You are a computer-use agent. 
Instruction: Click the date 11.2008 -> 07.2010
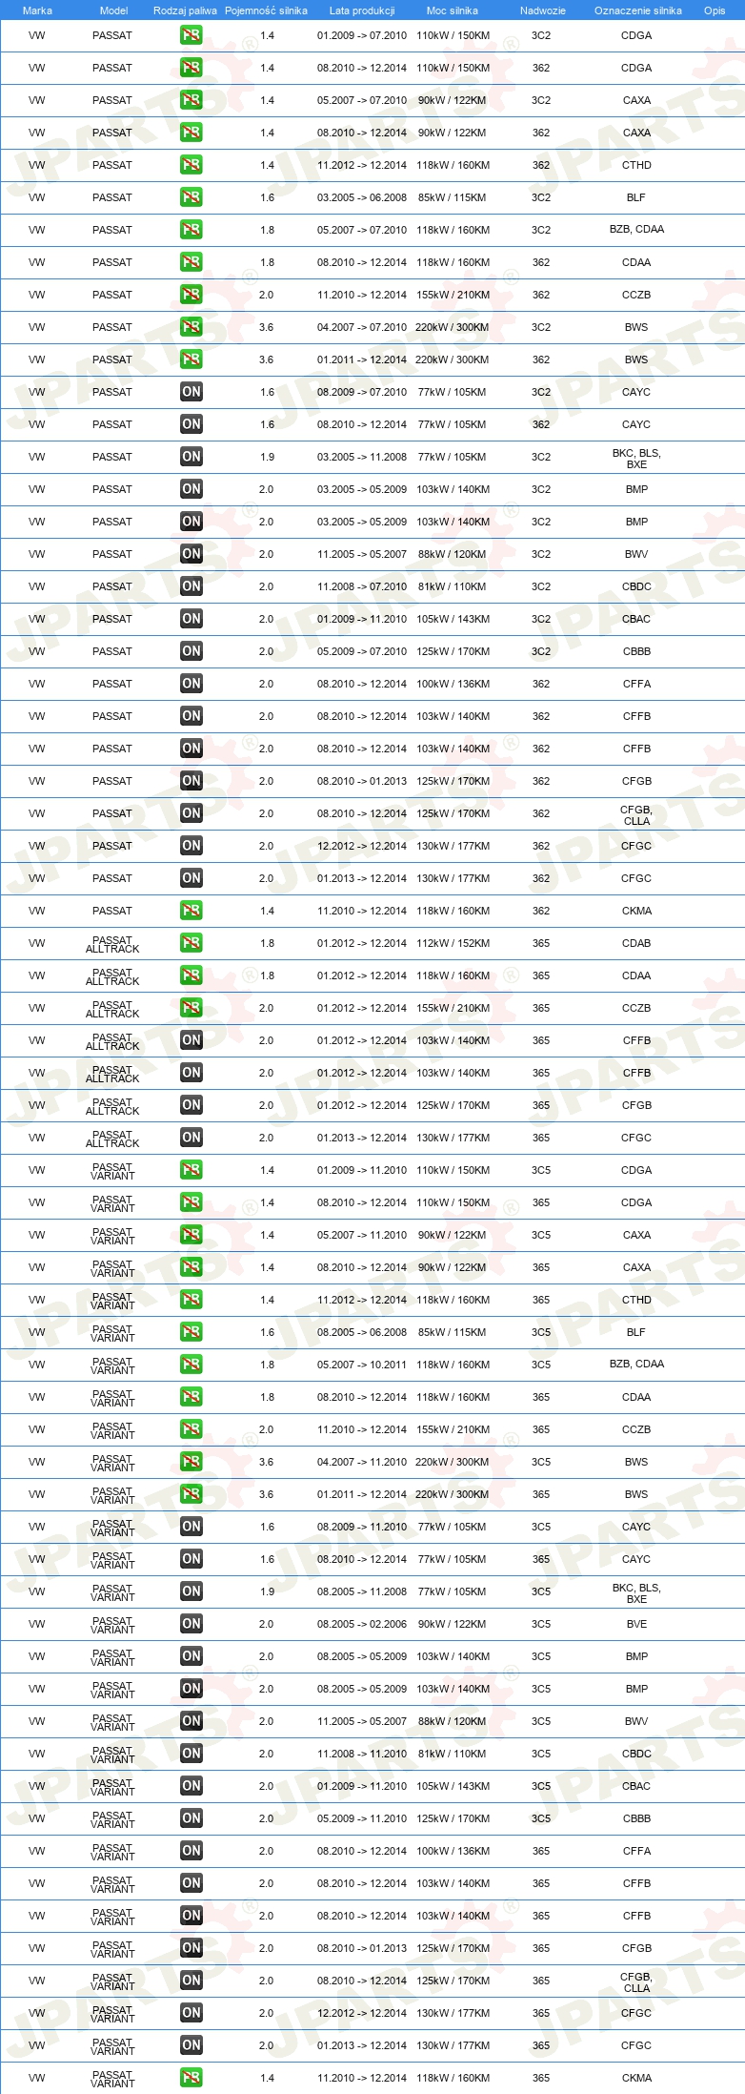362,586
